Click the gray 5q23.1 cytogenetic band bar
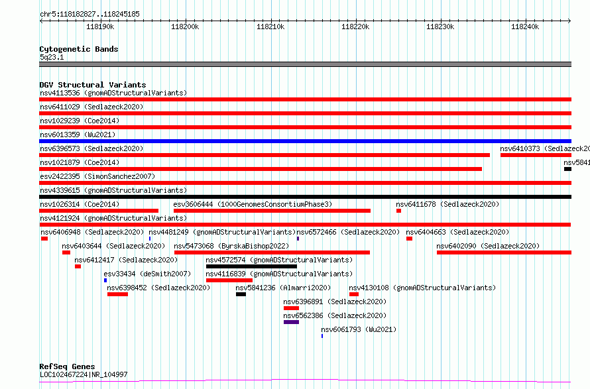 tap(305, 64)
